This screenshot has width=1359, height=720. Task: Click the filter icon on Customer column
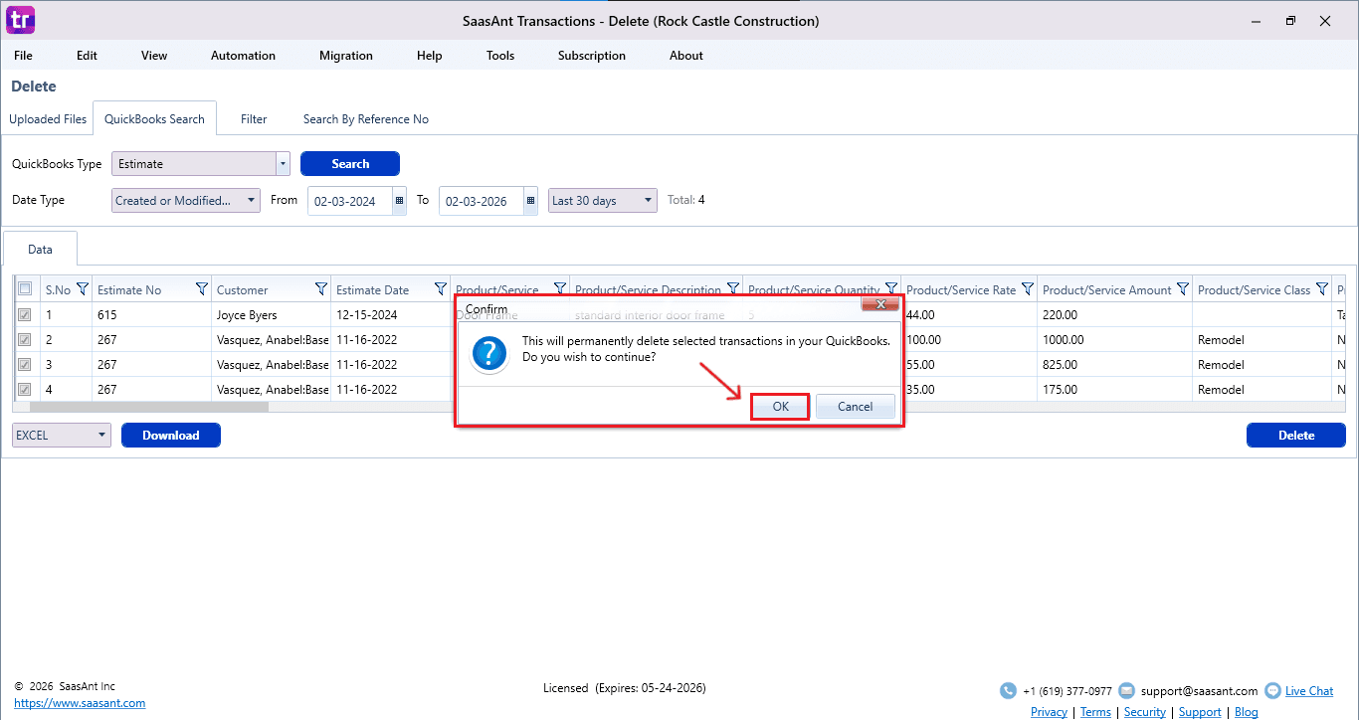point(321,289)
